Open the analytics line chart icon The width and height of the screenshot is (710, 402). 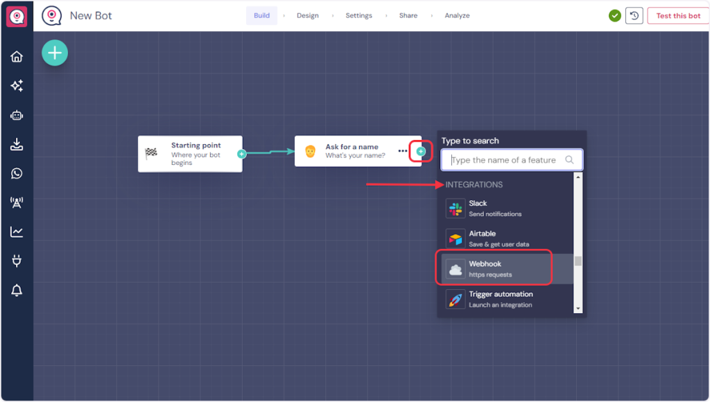coord(17,231)
